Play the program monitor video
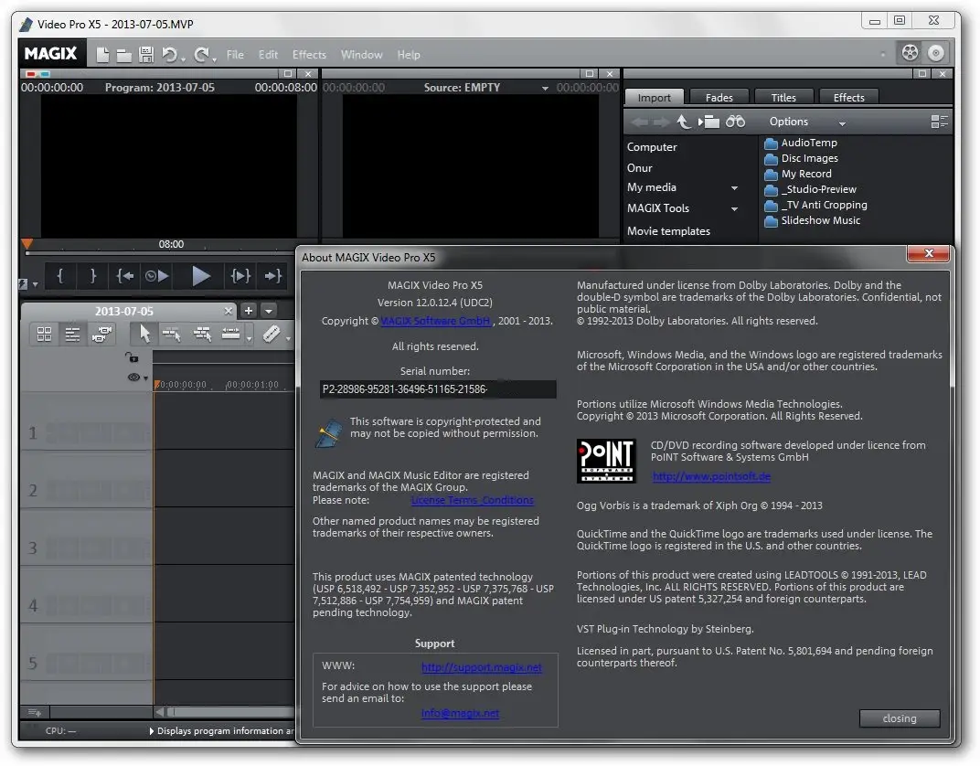This screenshot has height=766, width=980. tap(200, 275)
